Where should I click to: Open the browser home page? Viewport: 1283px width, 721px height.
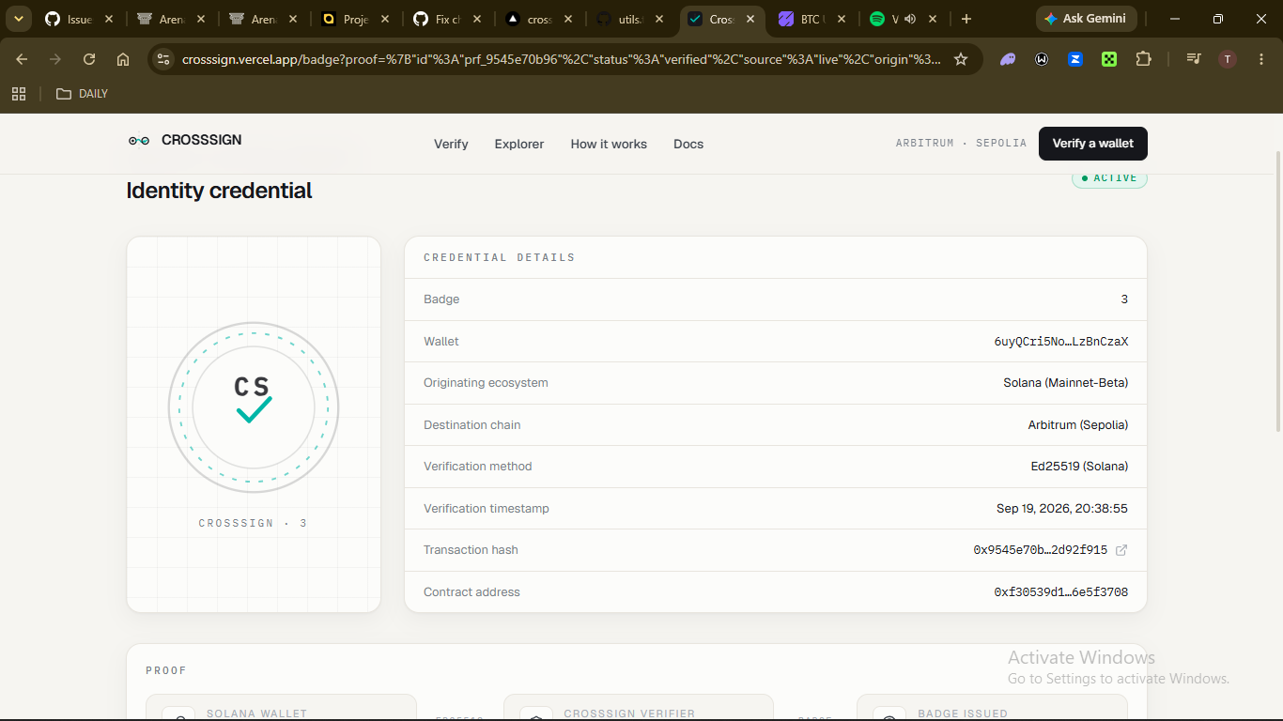123,59
